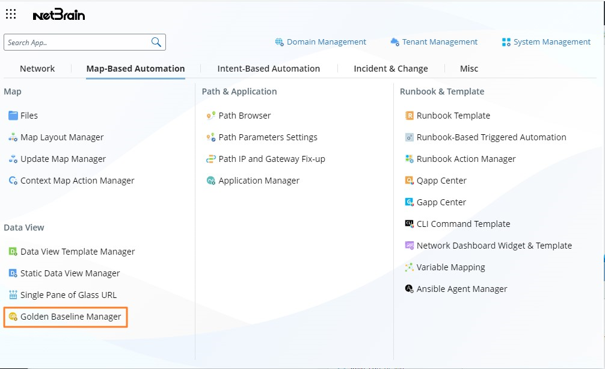
Task: Select the Incident & Change tab
Action: (390, 69)
